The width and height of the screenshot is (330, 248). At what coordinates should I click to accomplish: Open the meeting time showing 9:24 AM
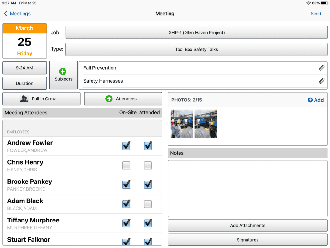click(x=24, y=68)
